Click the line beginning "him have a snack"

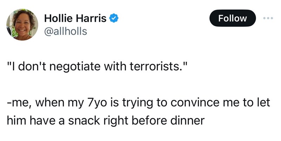(105, 121)
